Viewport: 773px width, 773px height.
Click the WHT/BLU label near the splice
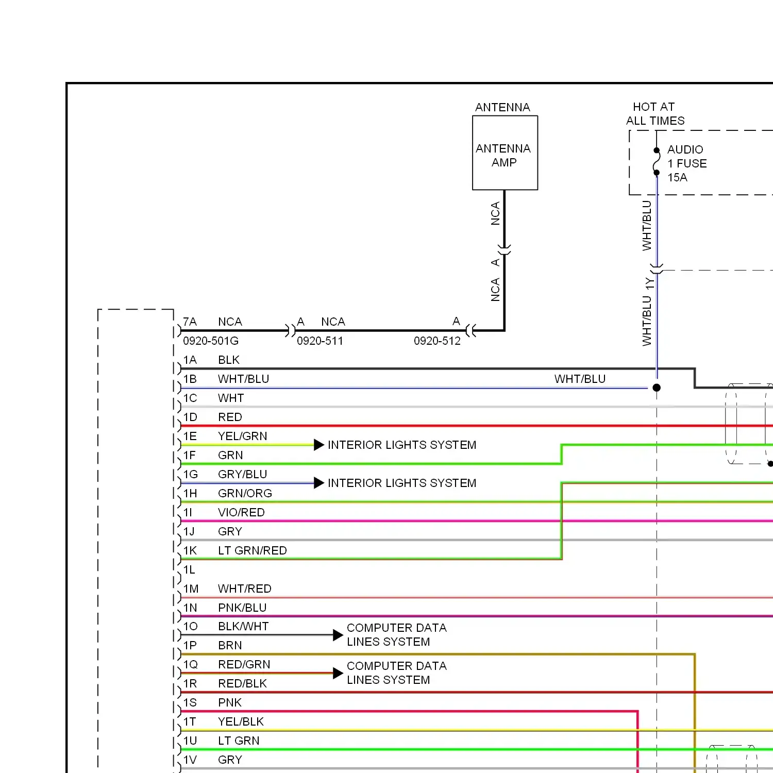tap(580, 379)
